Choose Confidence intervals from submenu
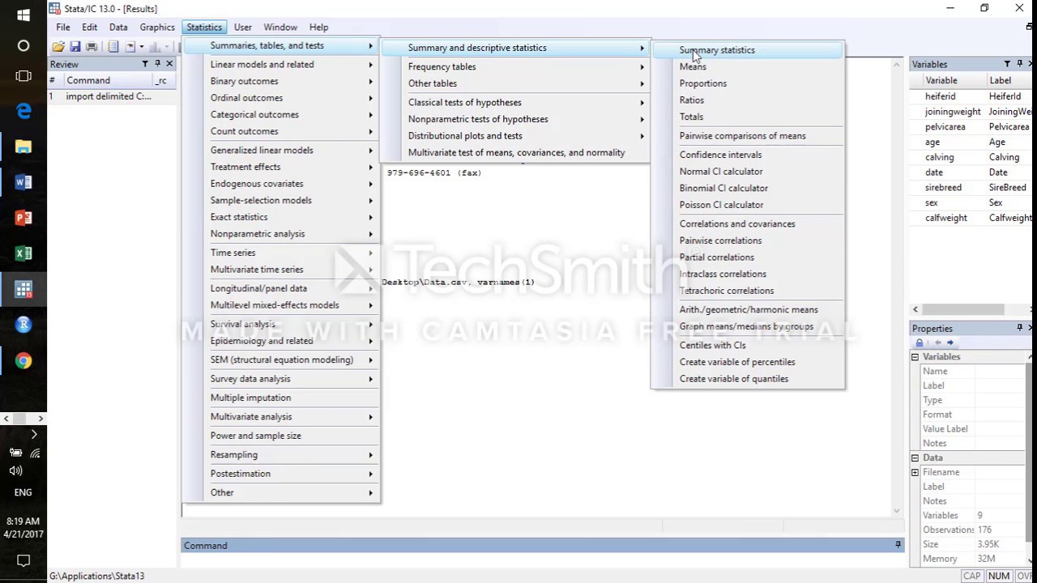1037x583 pixels. point(747,155)
